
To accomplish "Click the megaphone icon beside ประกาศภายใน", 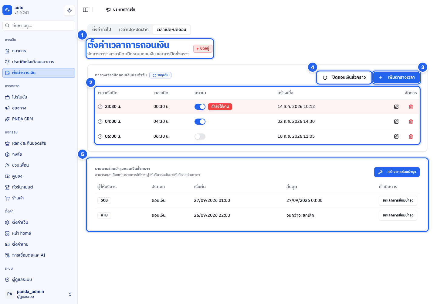I will coord(108,10).
